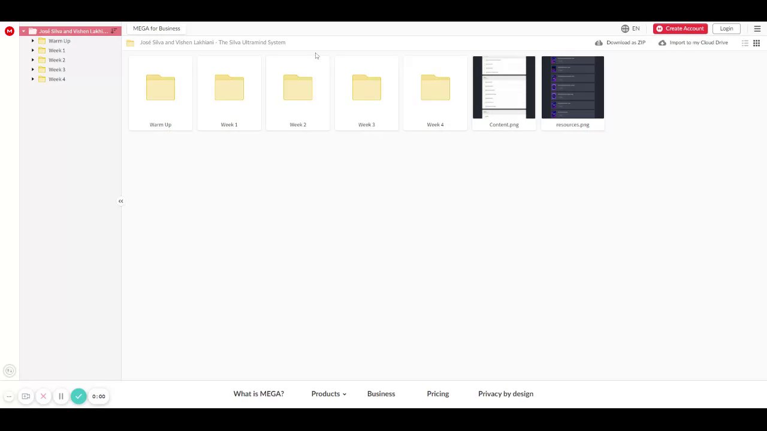Collapse the José Silva root folder arrow
The width and height of the screenshot is (767, 431).
click(23, 31)
